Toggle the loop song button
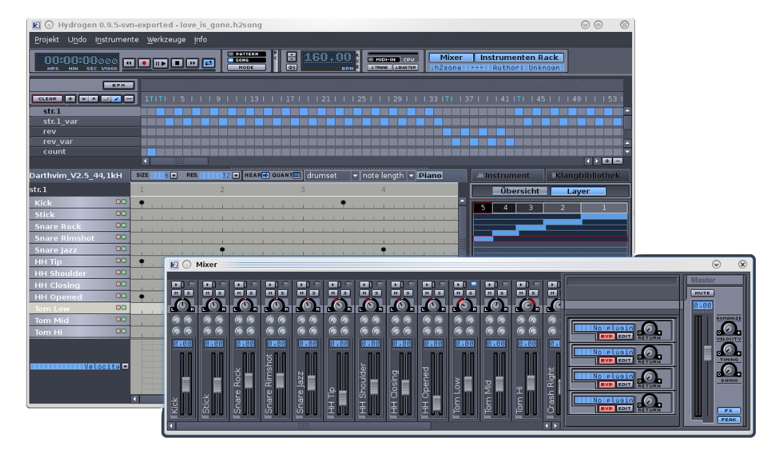 (x=209, y=63)
